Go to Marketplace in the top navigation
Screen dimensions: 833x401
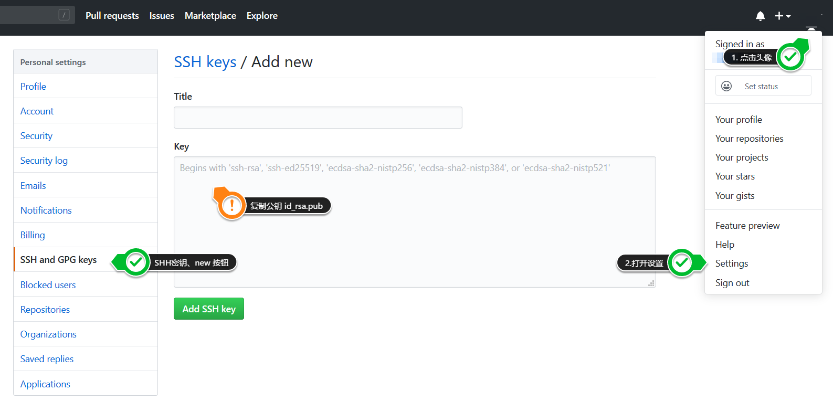pyautogui.click(x=210, y=16)
